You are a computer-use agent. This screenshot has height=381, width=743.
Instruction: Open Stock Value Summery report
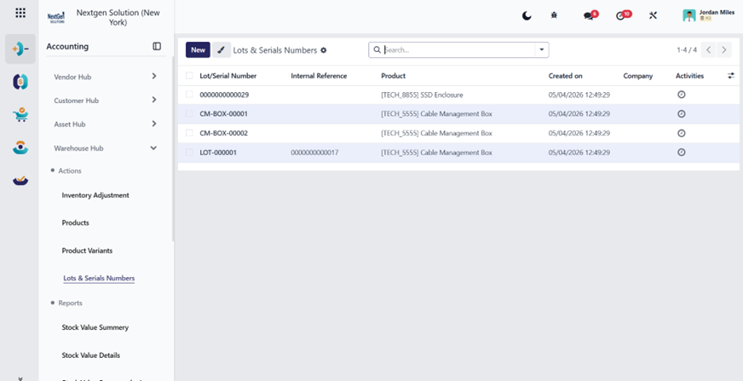[x=95, y=327]
